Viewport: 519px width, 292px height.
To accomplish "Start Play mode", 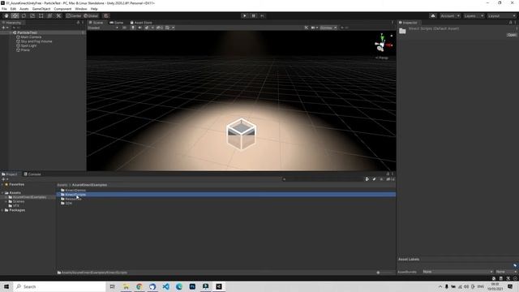I will point(244,16).
